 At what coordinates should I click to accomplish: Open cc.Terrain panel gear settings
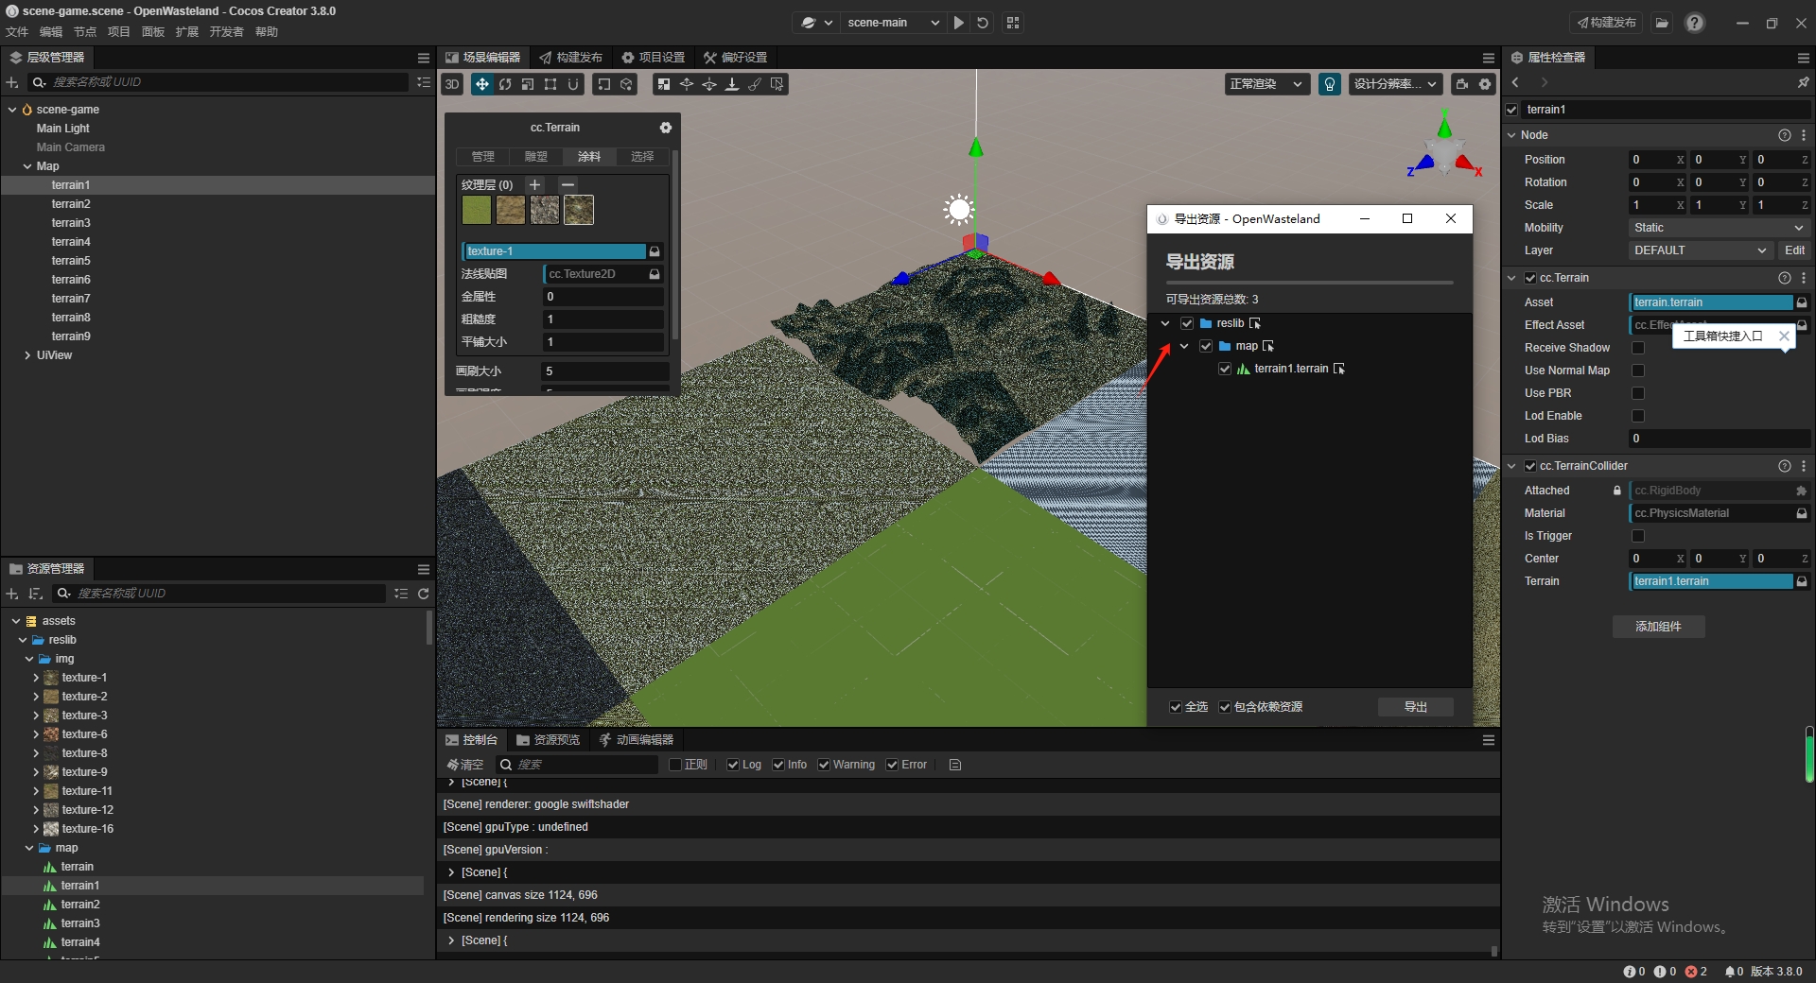click(x=666, y=128)
